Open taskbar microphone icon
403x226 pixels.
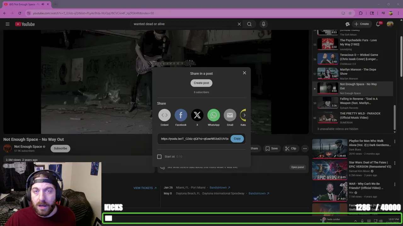(362, 221)
